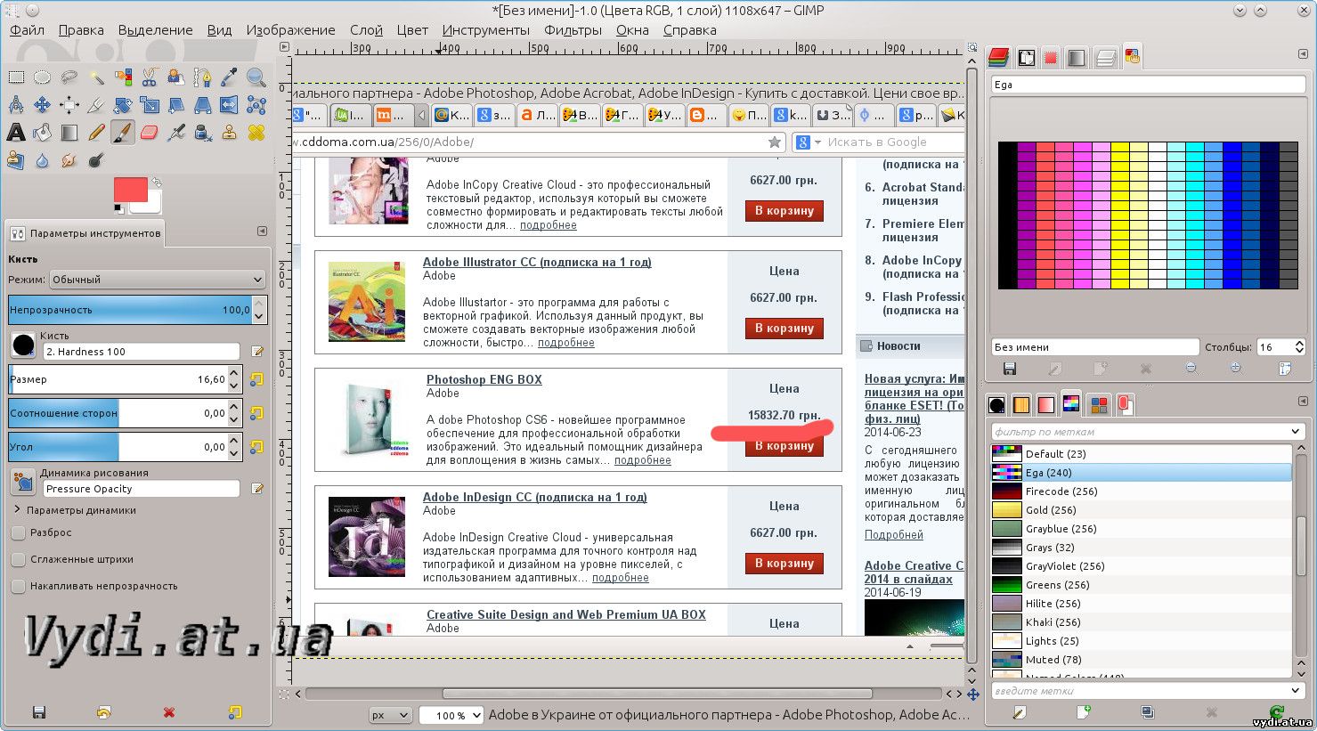Screen dimensions: 1317x731
Task: Select the Bucket Fill tool
Action: point(42,133)
